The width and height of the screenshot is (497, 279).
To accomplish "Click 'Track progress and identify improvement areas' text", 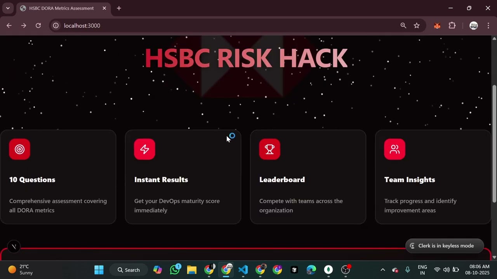I will pos(421,206).
